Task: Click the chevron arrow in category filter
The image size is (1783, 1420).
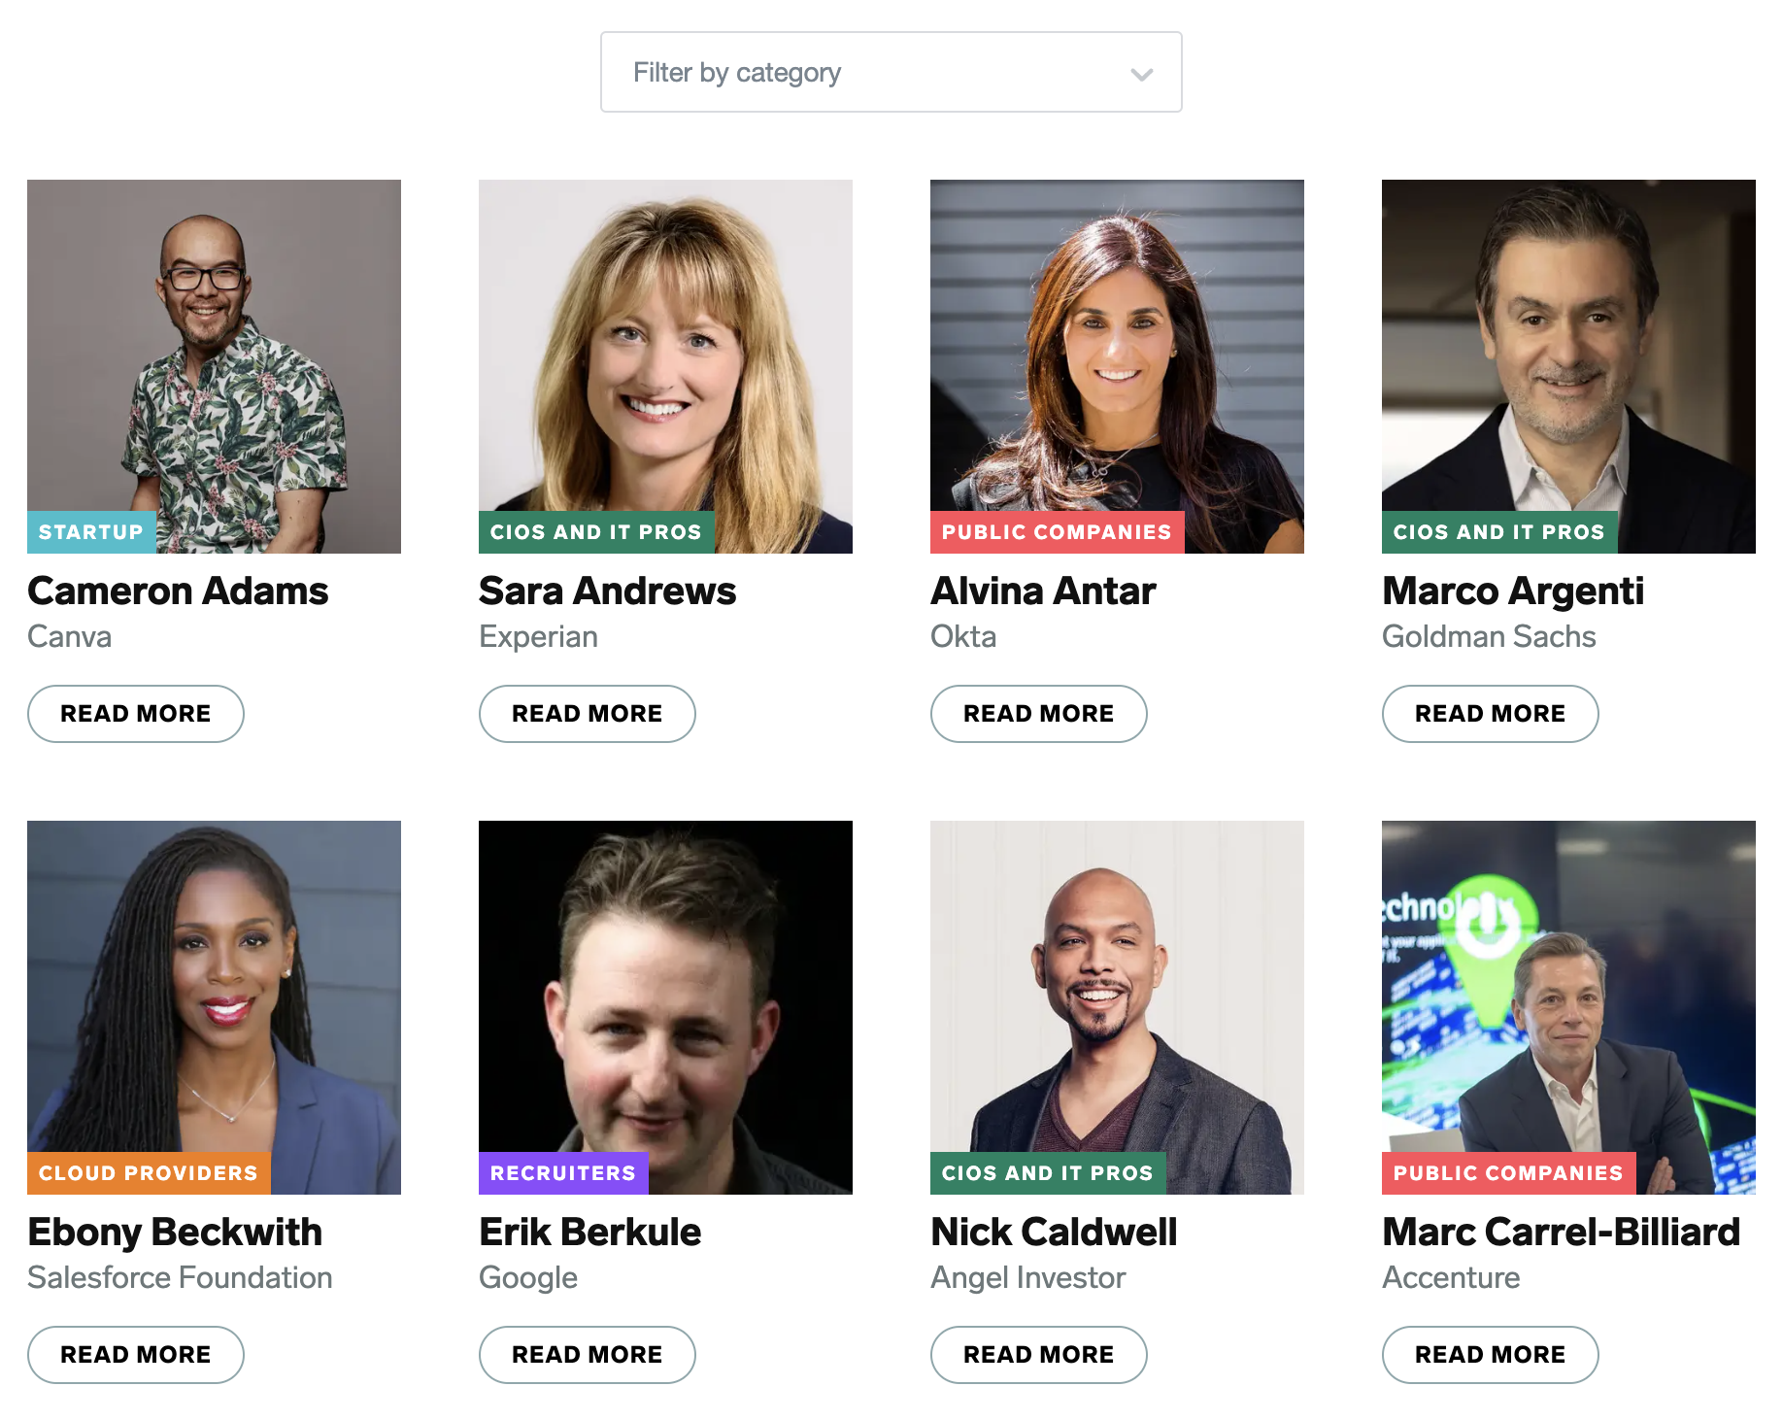Action: pyautogui.click(x=1142, y=75)
